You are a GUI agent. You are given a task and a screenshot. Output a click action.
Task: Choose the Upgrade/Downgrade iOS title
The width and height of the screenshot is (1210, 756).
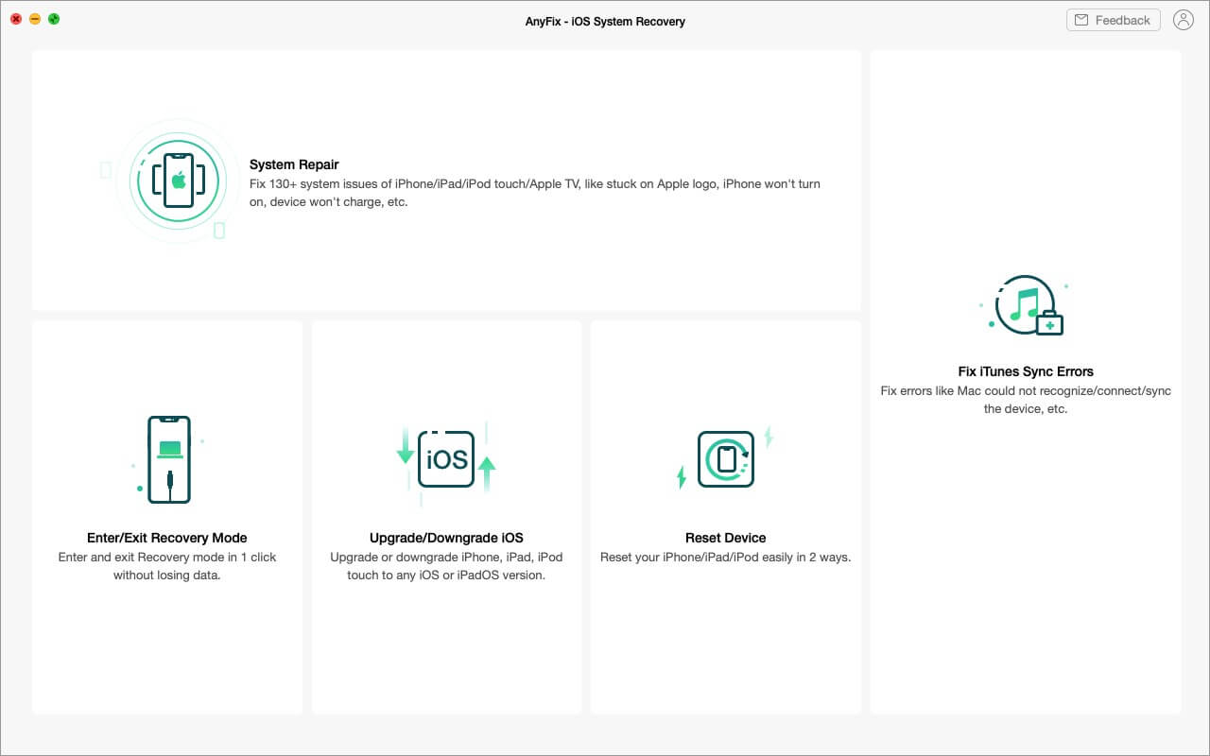click(446, 538)
